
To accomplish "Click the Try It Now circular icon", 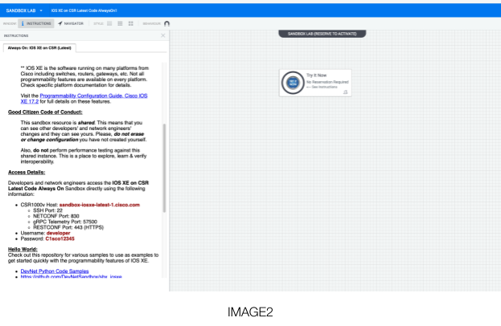I will [293, 83].
